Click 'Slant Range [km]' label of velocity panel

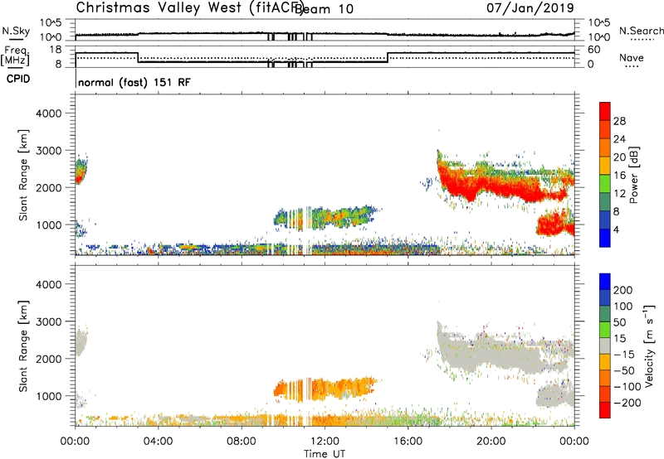pyautogui.click(x=23, y=346)
